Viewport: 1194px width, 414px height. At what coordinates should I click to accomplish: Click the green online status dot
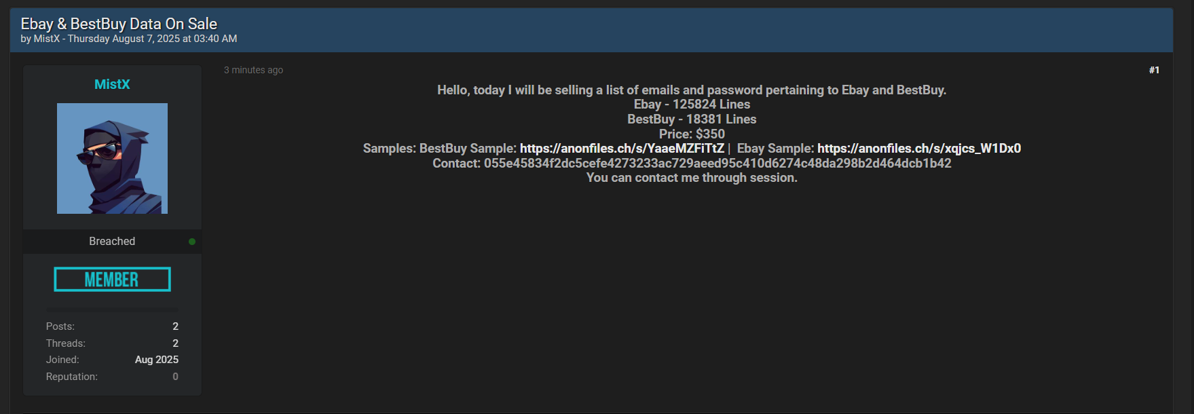coord(192,242)
